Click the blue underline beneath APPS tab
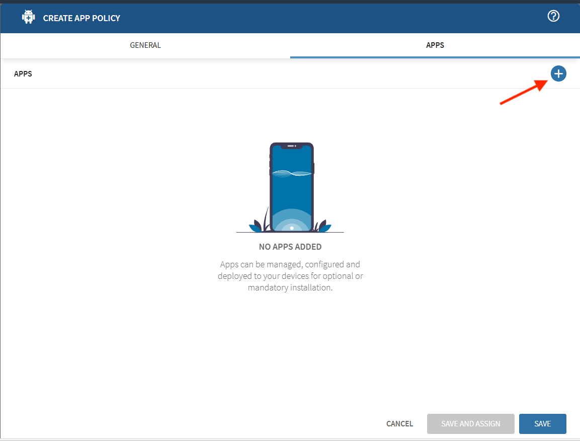Image resolution: width=580 pixels, height=441 pixels. 435,57
